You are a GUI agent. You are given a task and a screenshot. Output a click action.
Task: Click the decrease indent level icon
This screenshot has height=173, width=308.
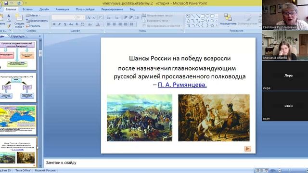[126, 17]
